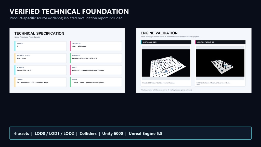Click the Prefab / LODGroup / Collider caption

click(159, 83)
